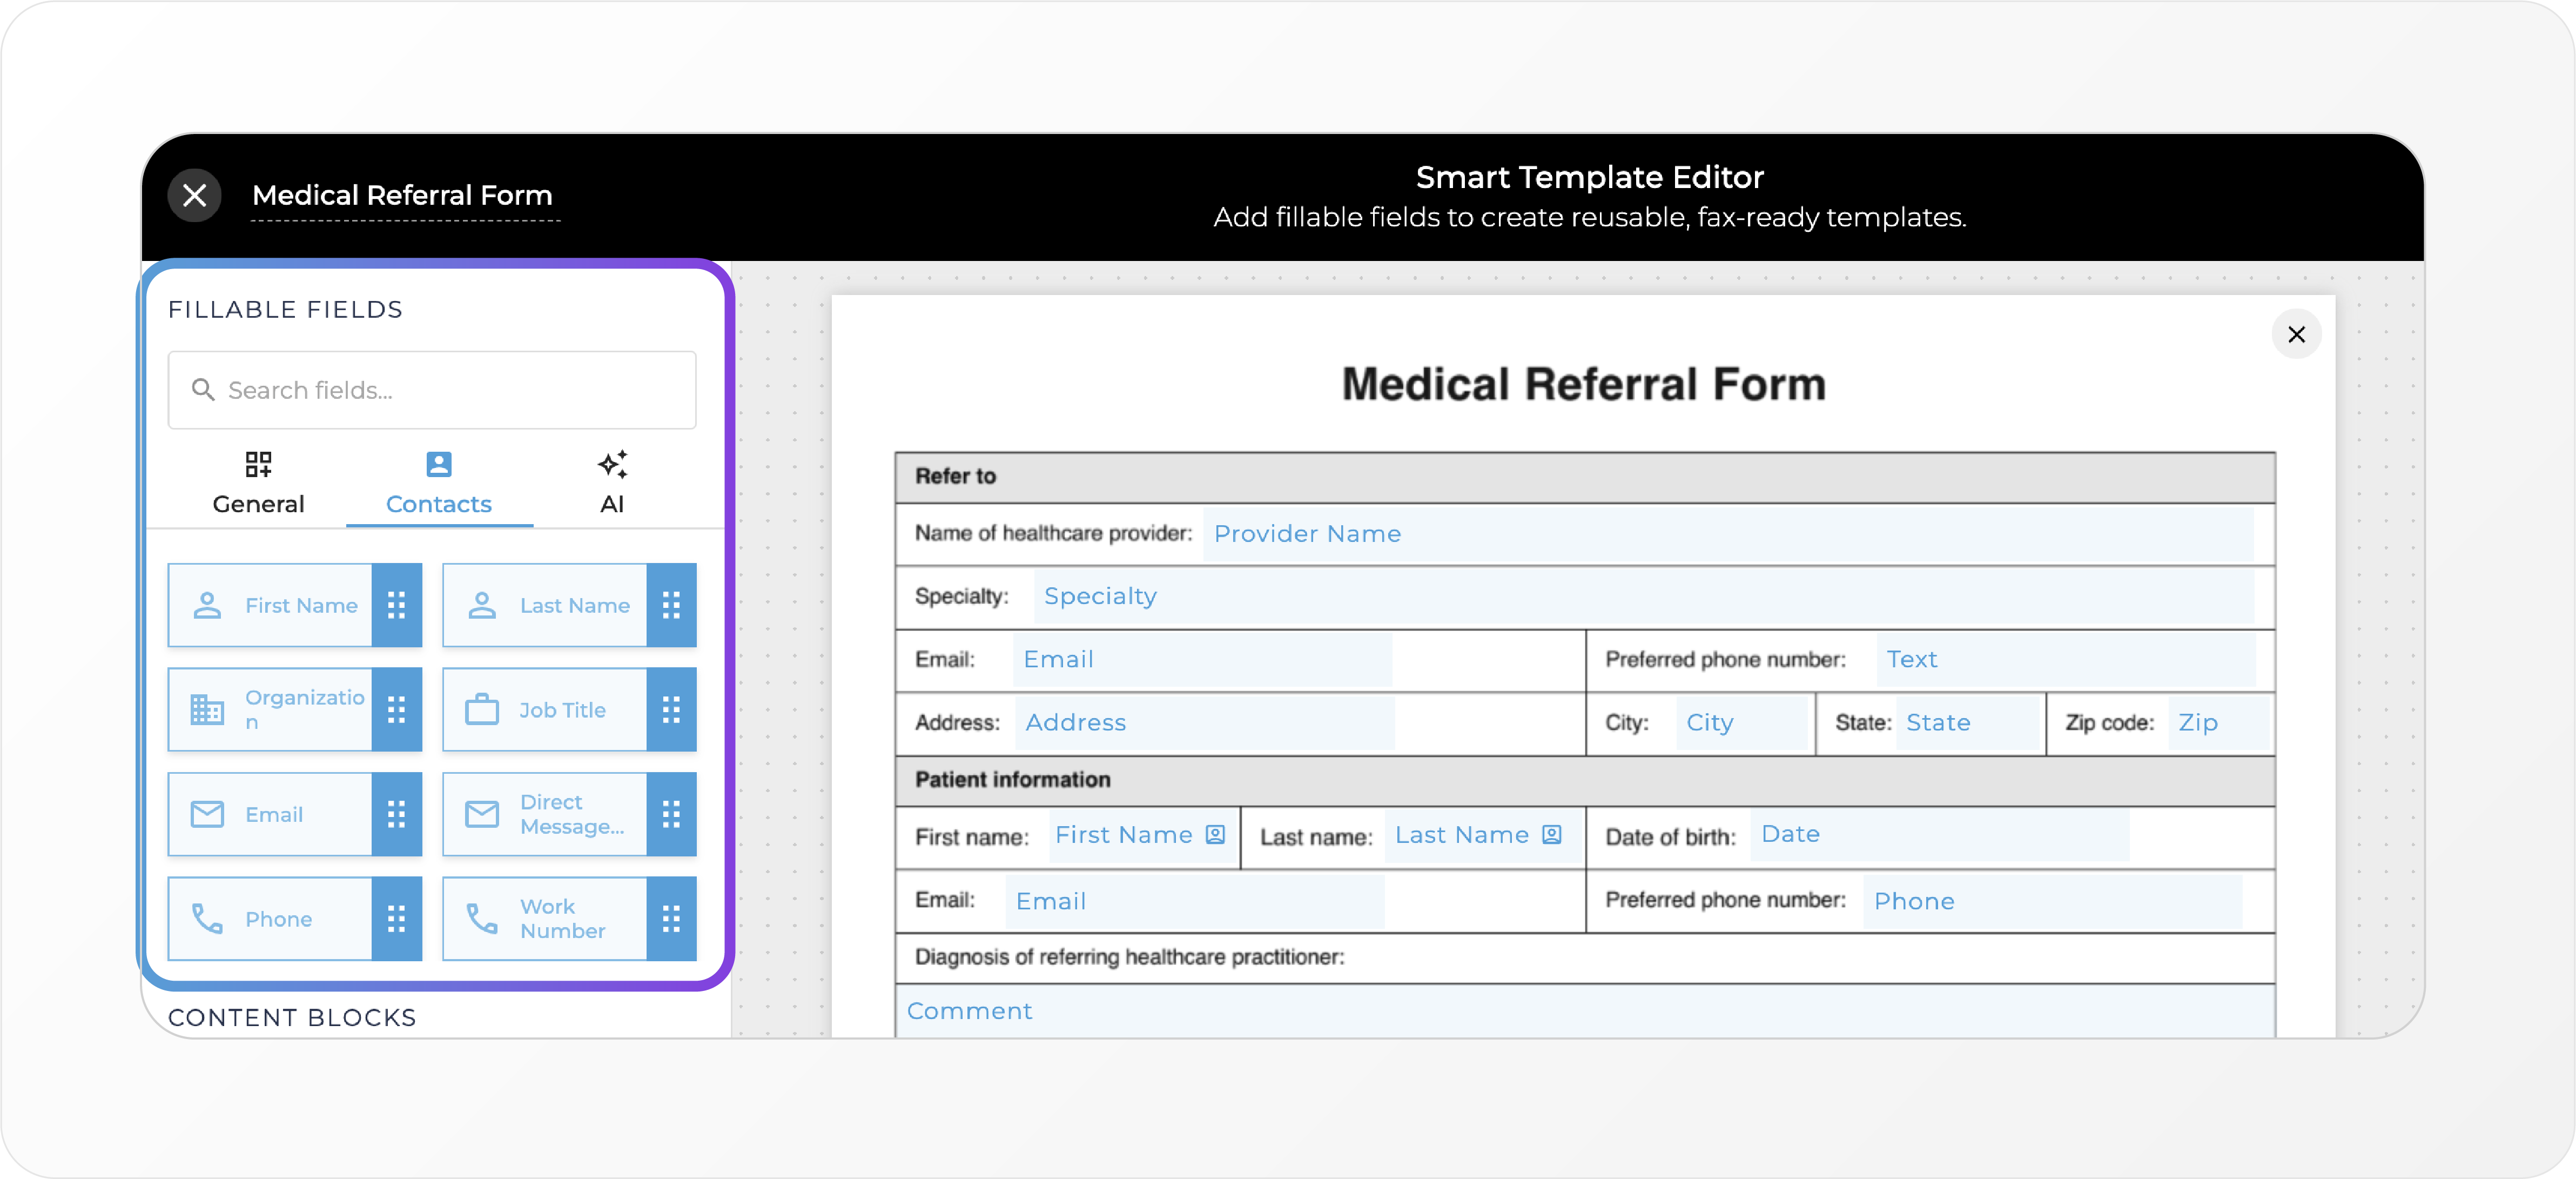Click the contact icon in patient First Name field
Screen dimensions: 2576x1179
(1215, 835)
